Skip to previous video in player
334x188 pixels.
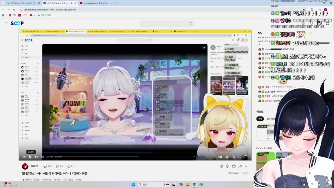[24, 157]
